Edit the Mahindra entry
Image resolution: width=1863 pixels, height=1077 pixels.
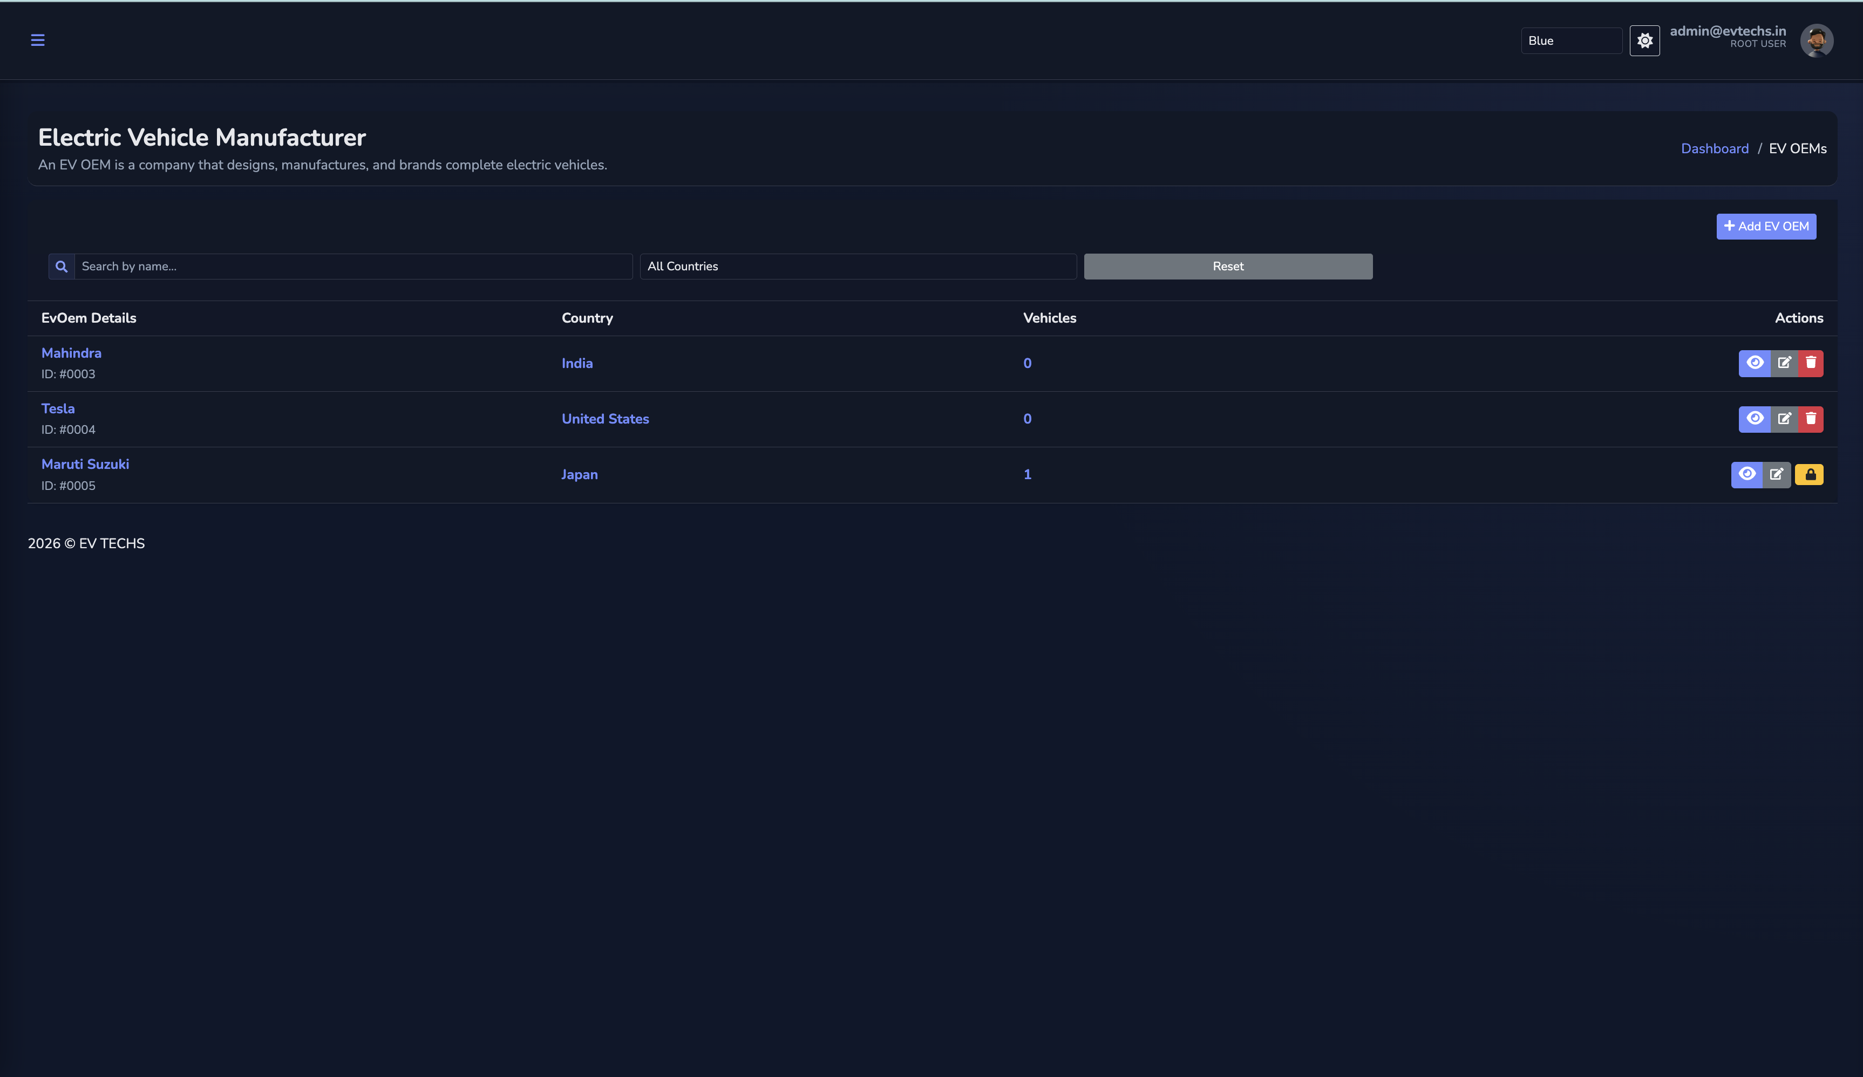(1784, 363)
